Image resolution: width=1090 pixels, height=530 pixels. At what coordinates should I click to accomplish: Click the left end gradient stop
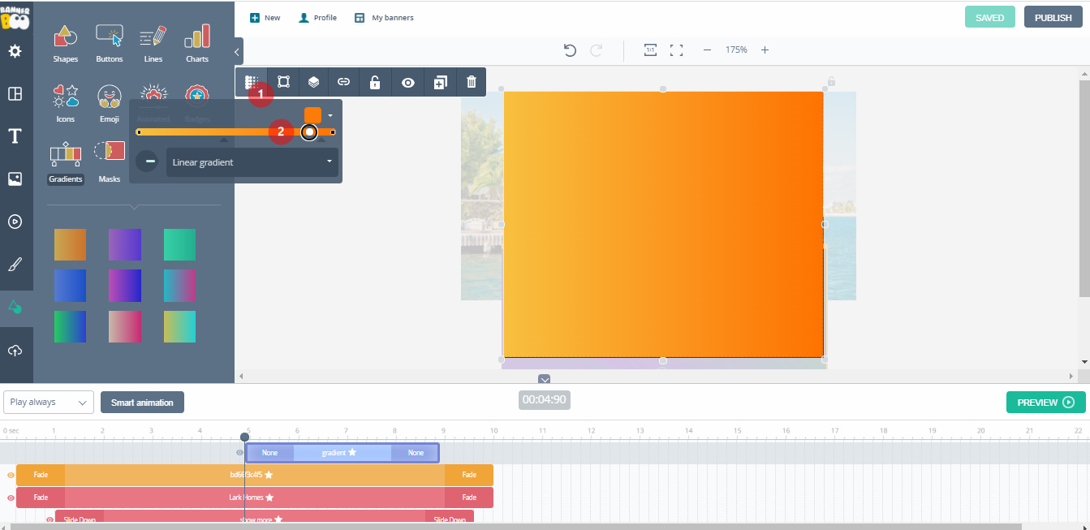139,131
